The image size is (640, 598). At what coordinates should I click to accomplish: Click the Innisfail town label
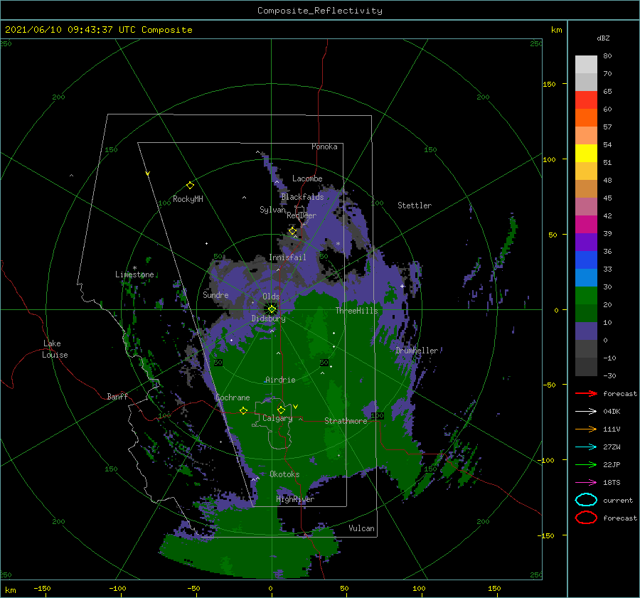[287, 257]
